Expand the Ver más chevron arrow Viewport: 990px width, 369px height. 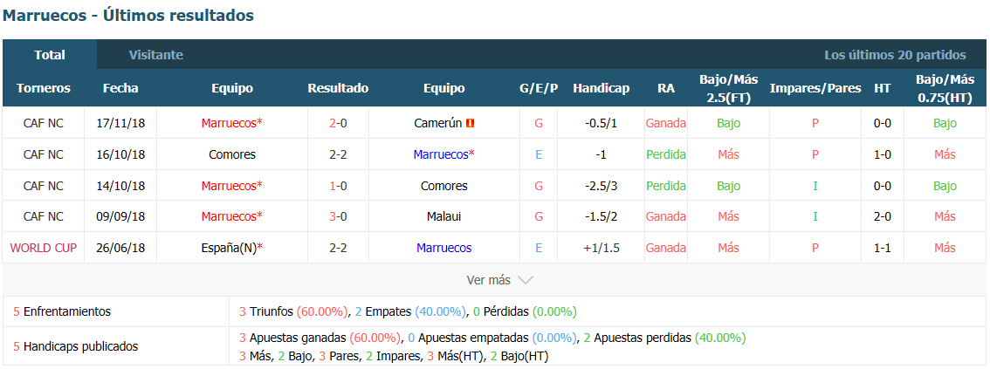[x=526, y=280]
